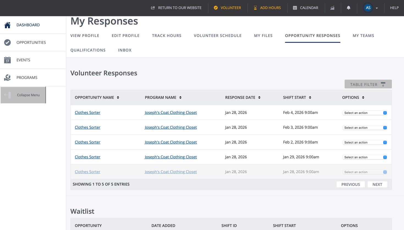Click the Next pagination button

coord(377,184)
